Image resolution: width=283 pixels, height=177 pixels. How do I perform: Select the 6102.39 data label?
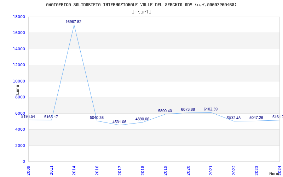point(210,109)
